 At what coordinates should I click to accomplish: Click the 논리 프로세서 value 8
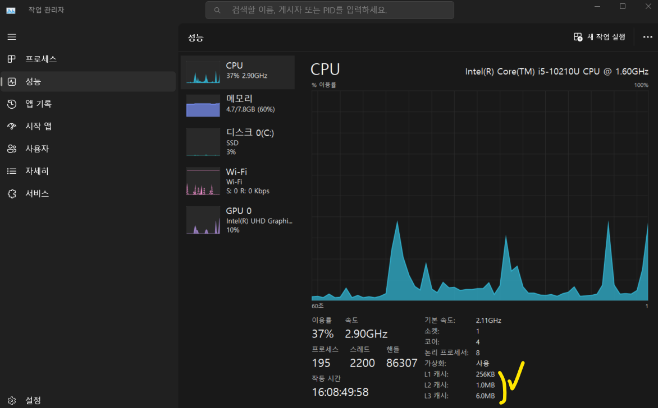[x=478, y=353]
